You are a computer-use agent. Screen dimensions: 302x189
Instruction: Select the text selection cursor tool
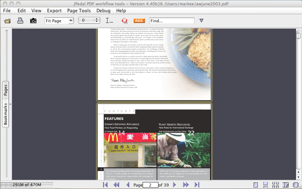point(109,21)
